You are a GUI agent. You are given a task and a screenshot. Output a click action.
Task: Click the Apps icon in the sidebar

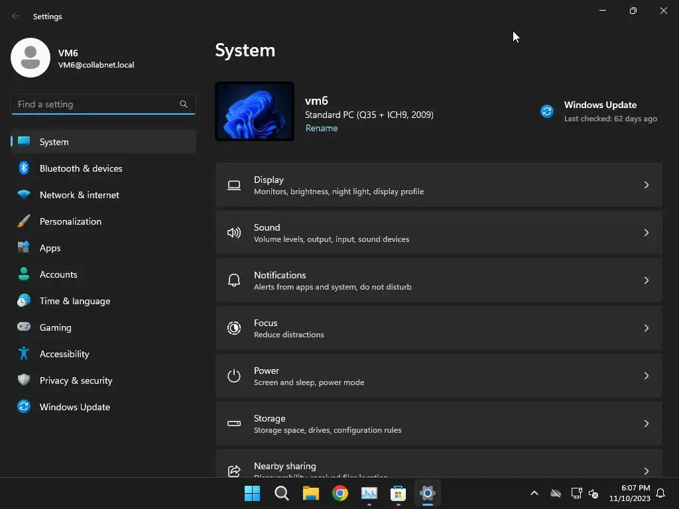coord(24,248)
